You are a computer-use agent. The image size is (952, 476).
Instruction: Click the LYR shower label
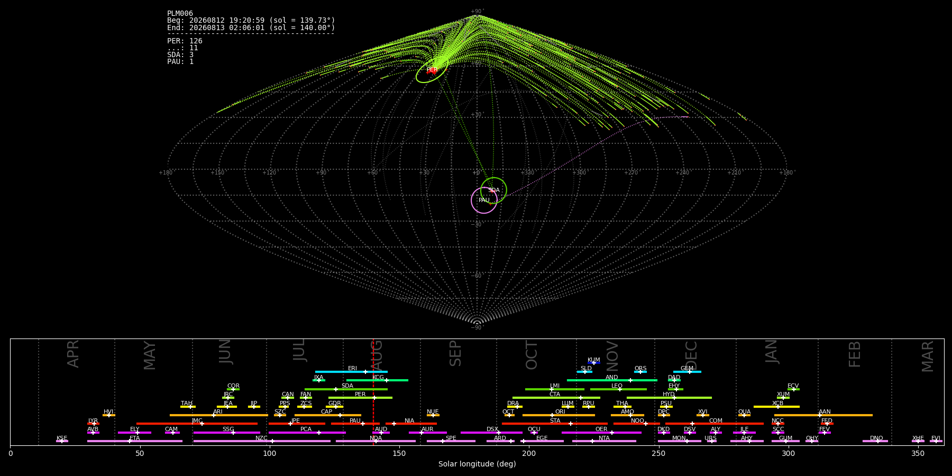pyautogui.click(x=93, y=421)
